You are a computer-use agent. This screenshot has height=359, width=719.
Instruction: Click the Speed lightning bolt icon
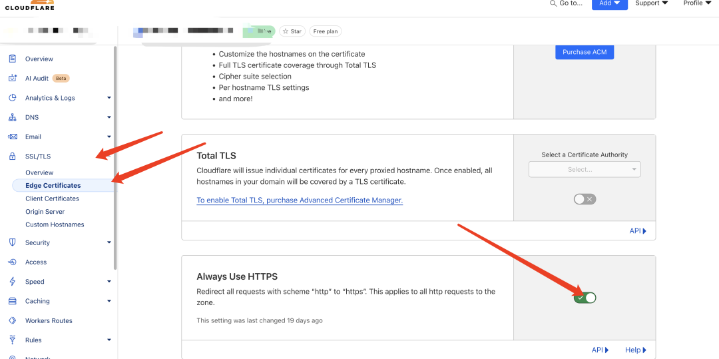click(12, 282)
